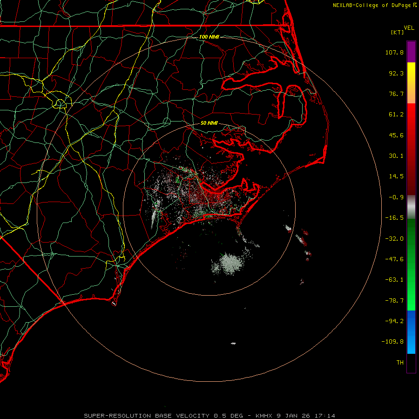
Task: Click the 61.2 velocity scale value
Action: tap(396, 115)
